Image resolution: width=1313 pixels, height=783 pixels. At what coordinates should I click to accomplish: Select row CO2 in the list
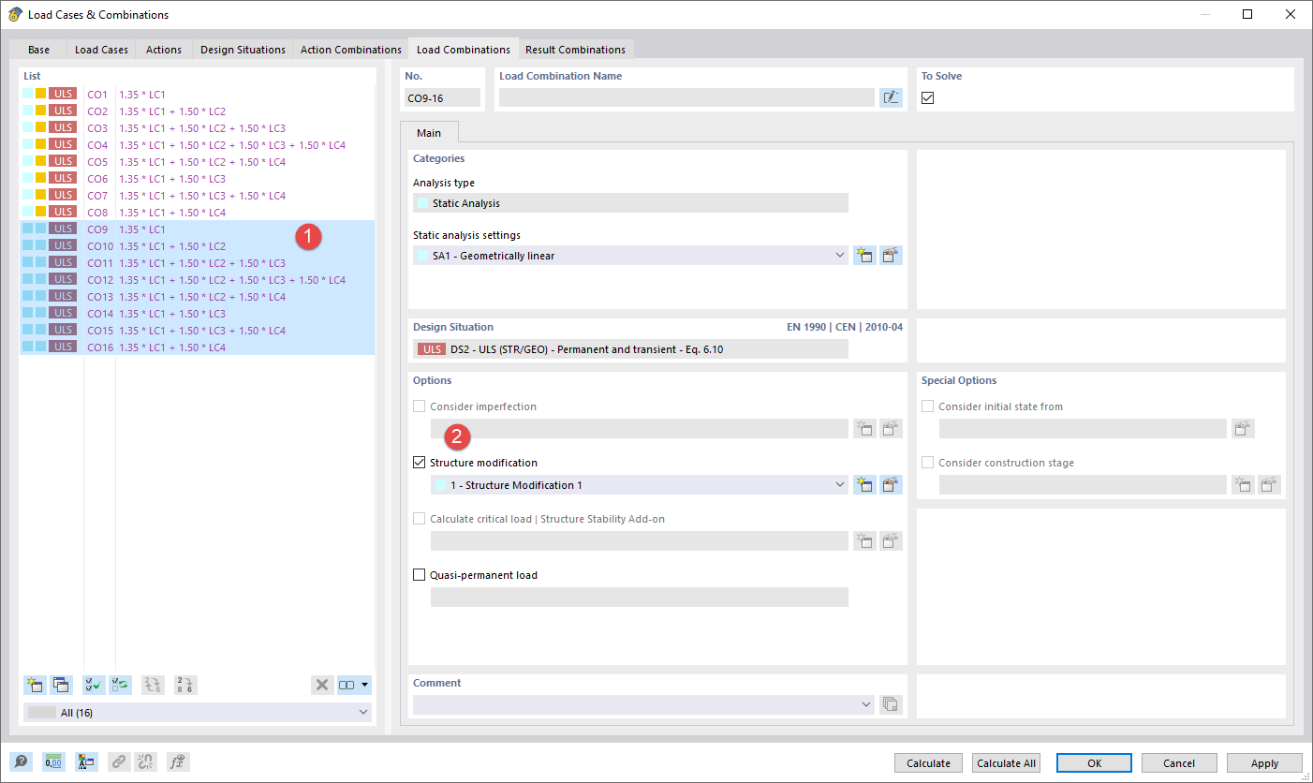tap(197, 111)
